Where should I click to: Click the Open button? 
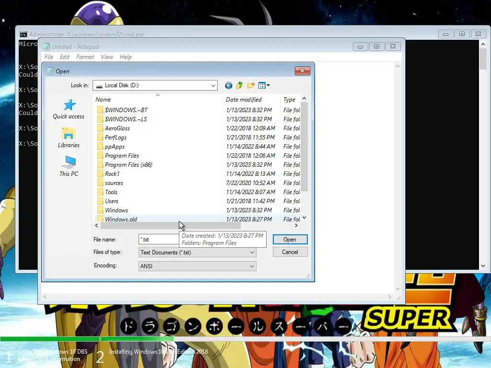pos(290,240)
